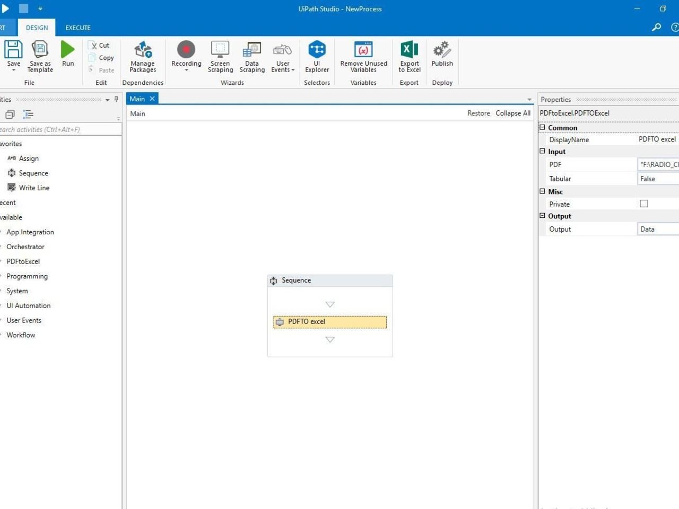Click the search activities field
Viewport: 679px width, 509px height.
click(60, 129)
